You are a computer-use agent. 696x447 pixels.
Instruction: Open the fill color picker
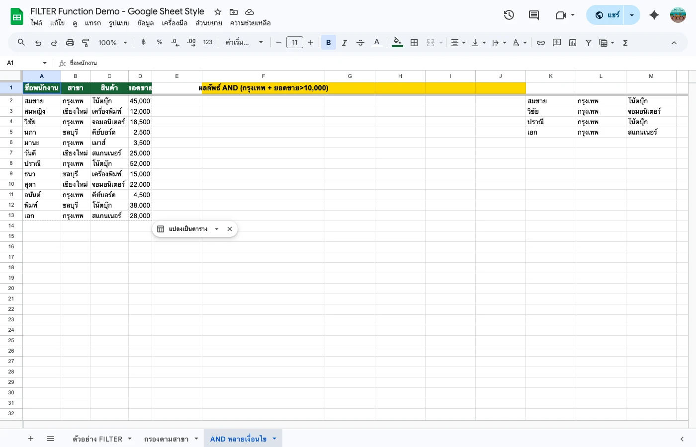click(397, 42)
